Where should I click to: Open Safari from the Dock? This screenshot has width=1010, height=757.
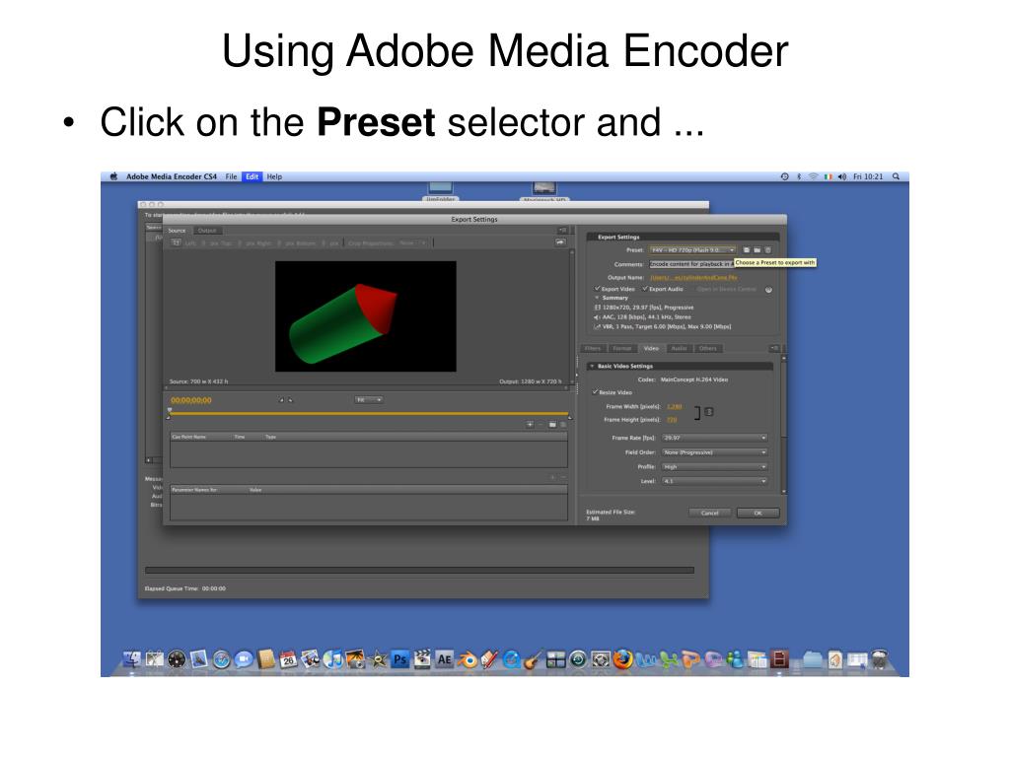[222, 659]
